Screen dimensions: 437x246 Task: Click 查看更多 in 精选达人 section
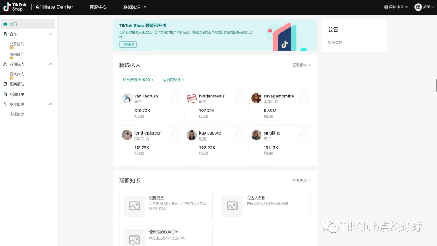301,65
